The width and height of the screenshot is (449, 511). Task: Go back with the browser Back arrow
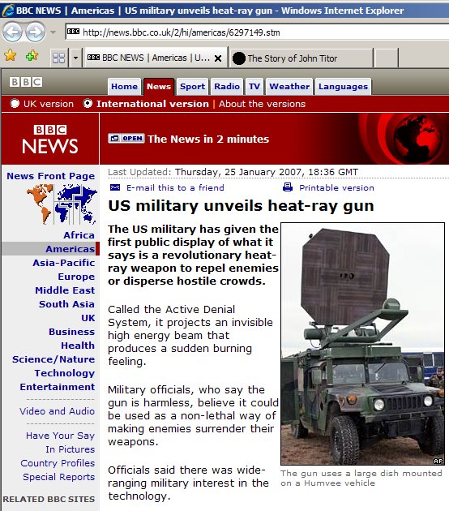12,32
